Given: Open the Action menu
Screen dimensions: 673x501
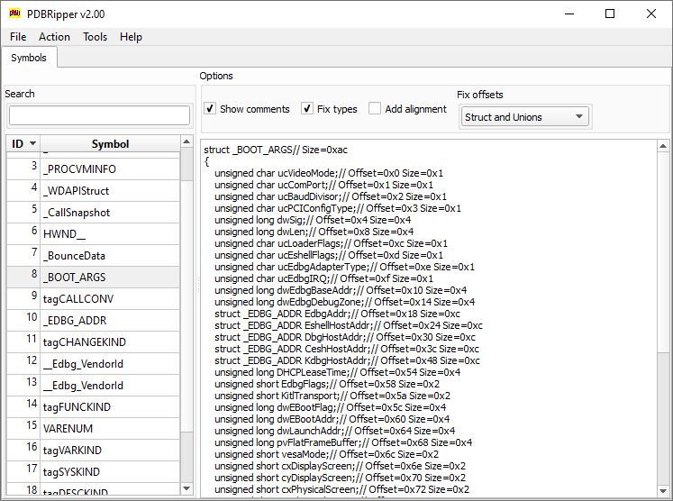Looking at the screenshot, I should coord(54,37).
